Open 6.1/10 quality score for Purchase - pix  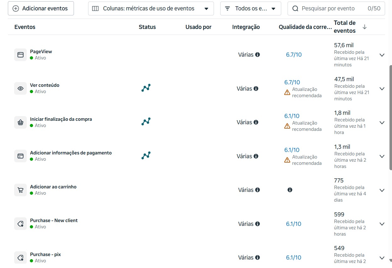294,258
